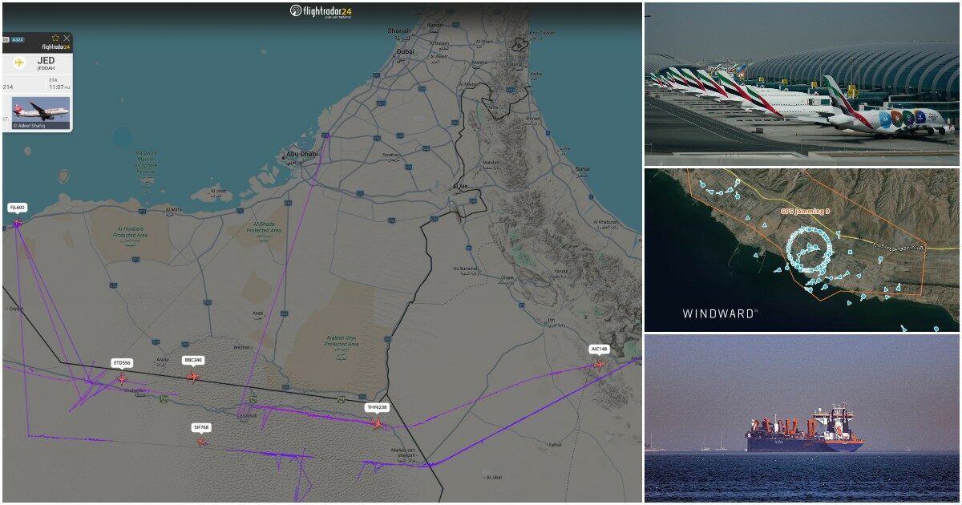Viewport: 962px width, 505px height.
Task: Select the FJL600 aircraft icon
Action: click(17, 224)
